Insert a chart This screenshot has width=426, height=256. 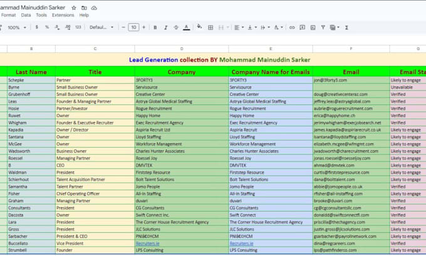pyautogui.click(x=313, y=28)
